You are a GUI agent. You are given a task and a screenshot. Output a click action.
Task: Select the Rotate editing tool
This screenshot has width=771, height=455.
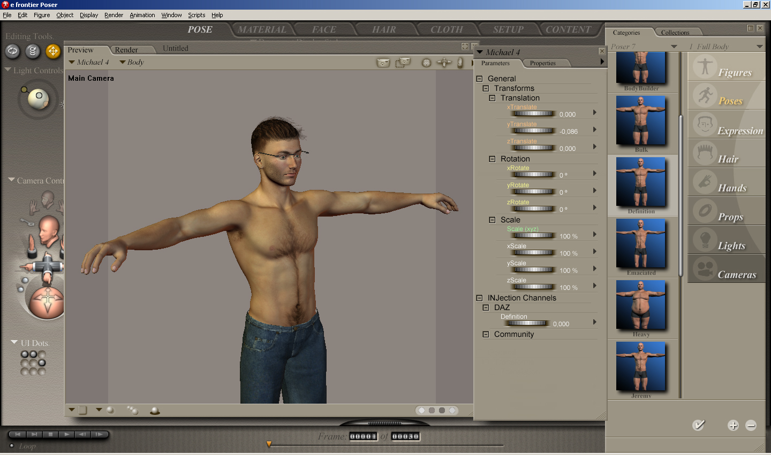pos(12,51)
